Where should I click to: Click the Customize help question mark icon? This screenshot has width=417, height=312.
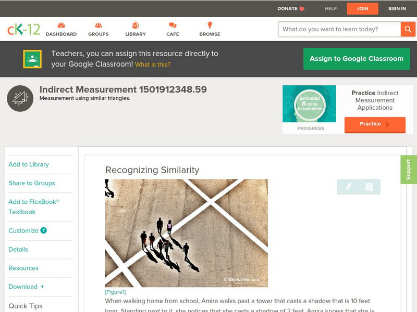pyautogui.click(x=43, y=230)
